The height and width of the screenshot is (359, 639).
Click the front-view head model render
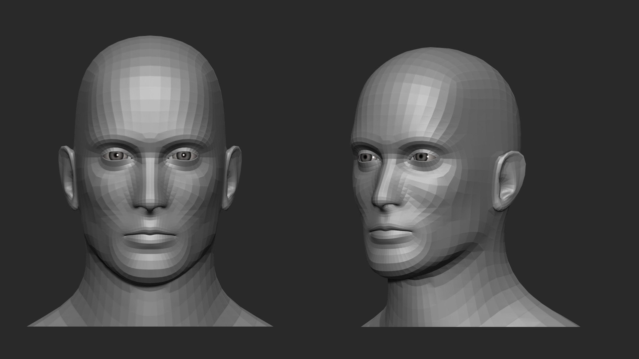150,181
